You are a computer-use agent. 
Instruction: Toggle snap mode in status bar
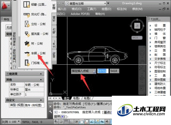click(x=61, y=122)
